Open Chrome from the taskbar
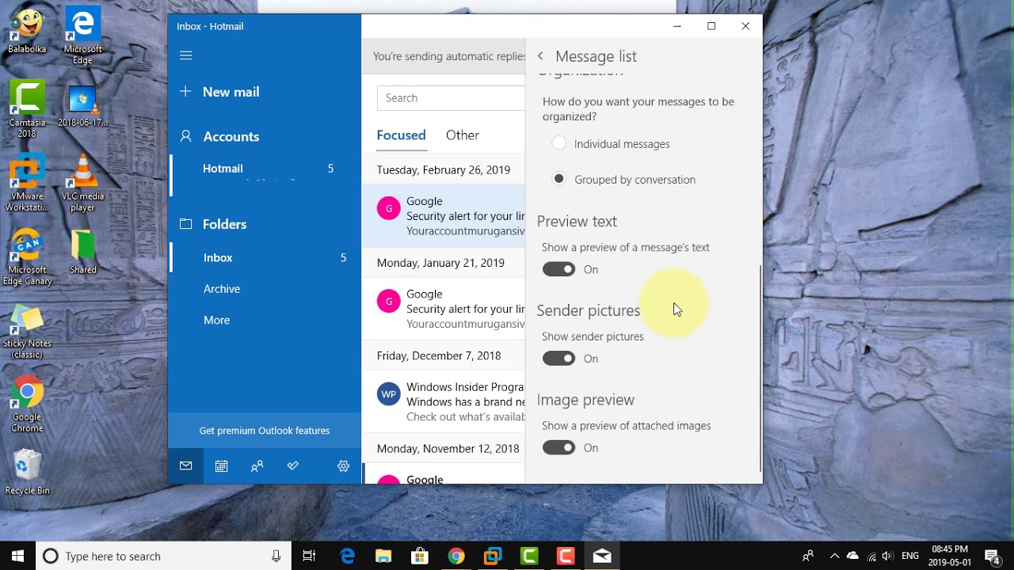 point(456,556)
